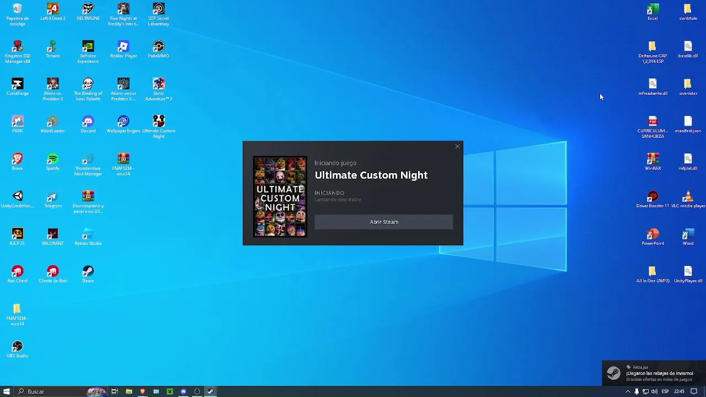Select the Cliente de Riot shortcut

pos(53,275)
